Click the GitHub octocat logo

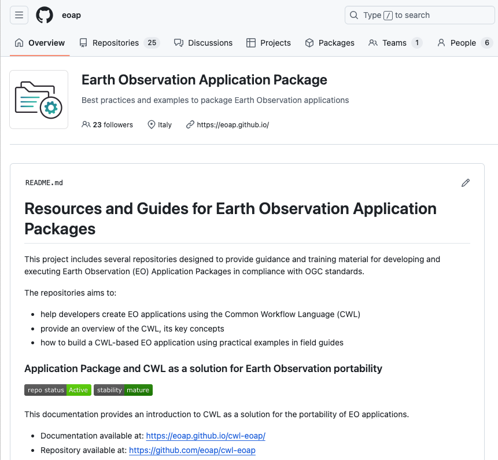coord(45,16)
